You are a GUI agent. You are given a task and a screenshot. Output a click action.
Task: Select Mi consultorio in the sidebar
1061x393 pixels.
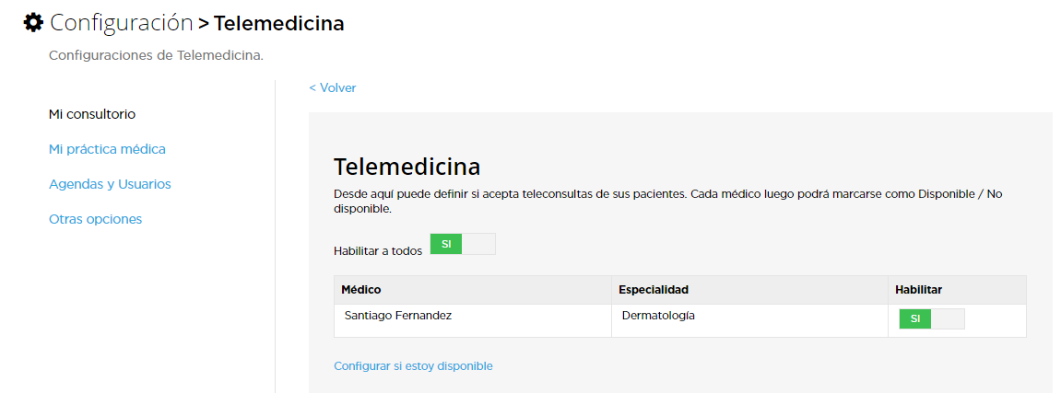(92, 114)
